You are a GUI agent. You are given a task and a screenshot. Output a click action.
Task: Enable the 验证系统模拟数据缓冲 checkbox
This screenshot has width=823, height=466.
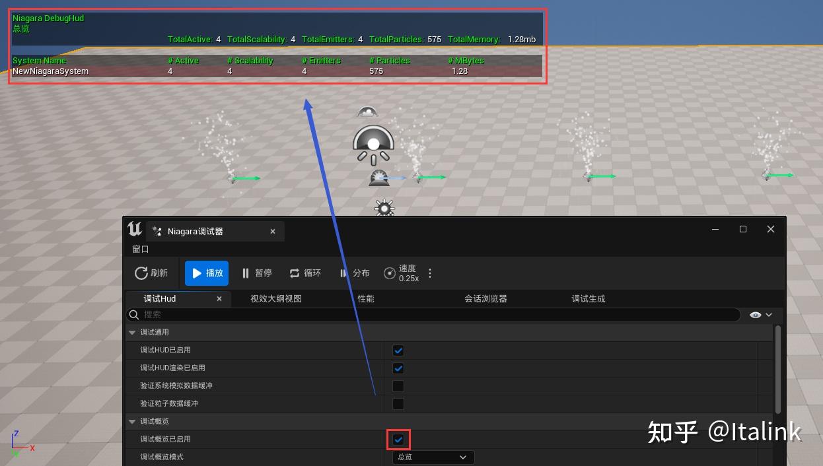click(x=398, y=385)
